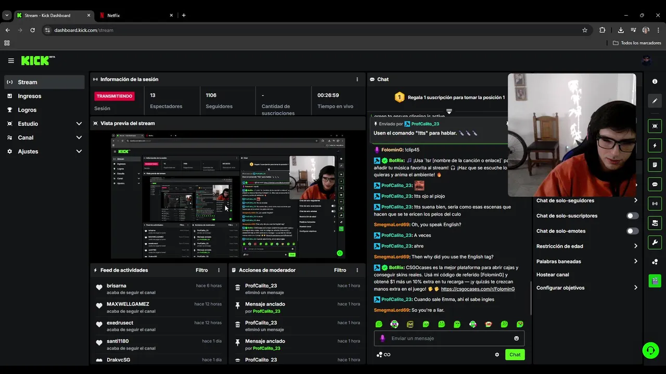This screenshot has height=374, width=666.
Task: Expand the Ajustes sidebar section
Action: point(79,152)
